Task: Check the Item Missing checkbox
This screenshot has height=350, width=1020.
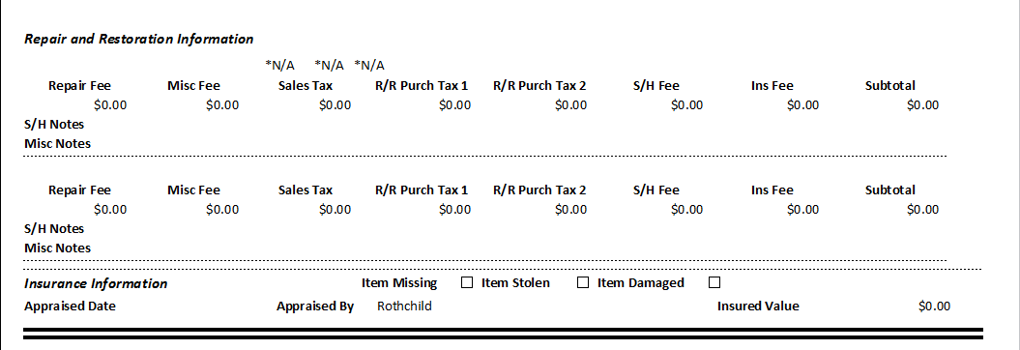Action: pyautogui.click(x=466, y=283)
